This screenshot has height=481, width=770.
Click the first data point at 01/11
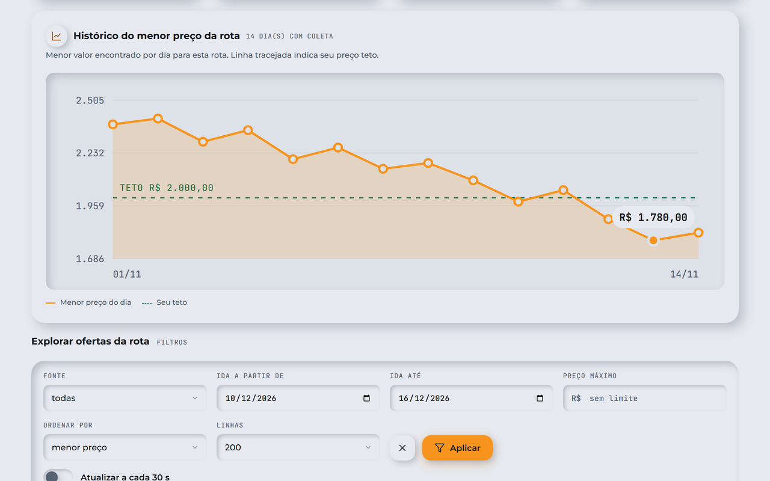113,124
